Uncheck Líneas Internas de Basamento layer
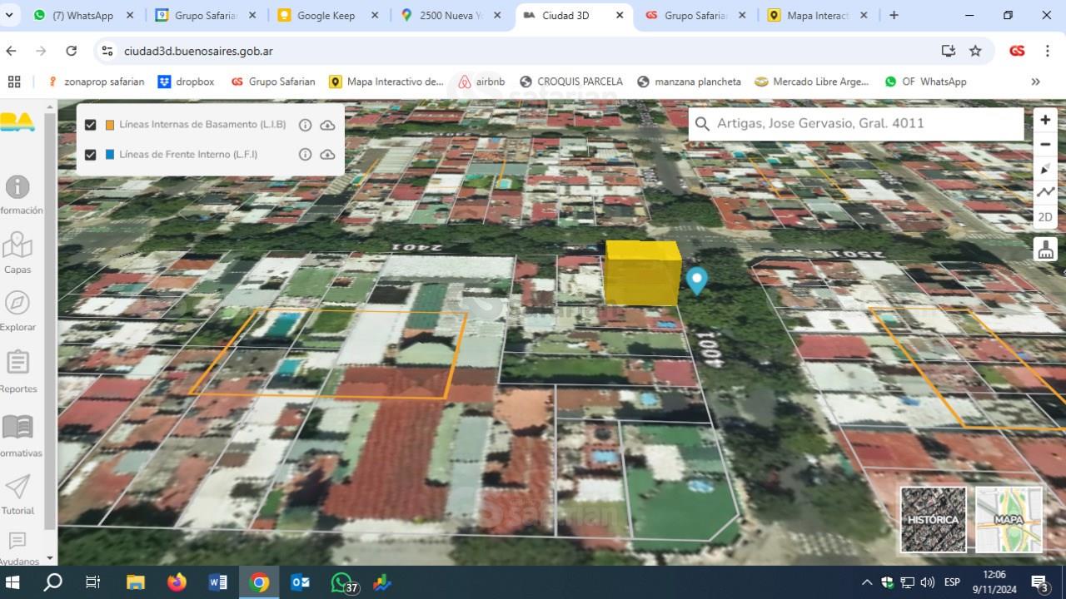The image size is (1066, 599). tap(91, 125)
